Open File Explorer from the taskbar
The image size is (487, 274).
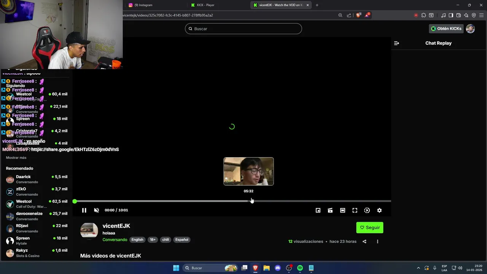coord(266,268)
